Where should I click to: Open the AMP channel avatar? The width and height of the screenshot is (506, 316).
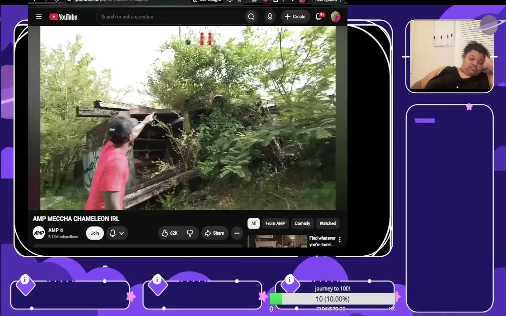click(x=39, y=233)
